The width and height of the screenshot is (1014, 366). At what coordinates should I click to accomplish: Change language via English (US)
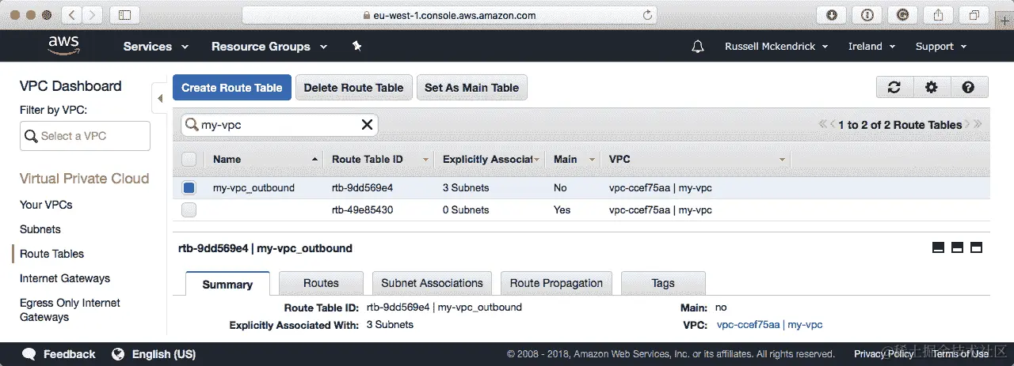(164, 354)
